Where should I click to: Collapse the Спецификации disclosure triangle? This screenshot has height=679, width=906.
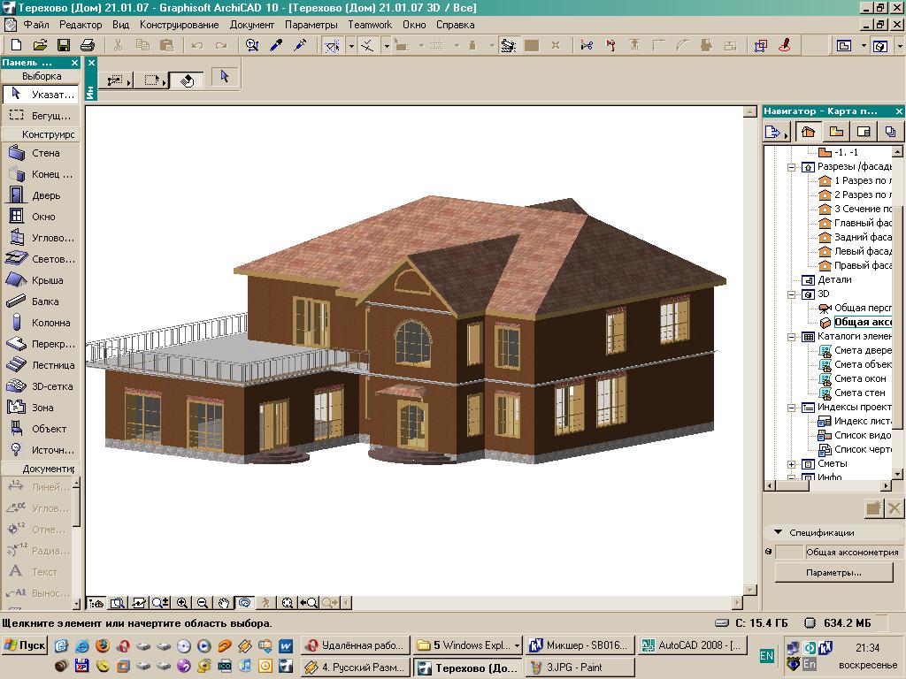tap(779, 532)
